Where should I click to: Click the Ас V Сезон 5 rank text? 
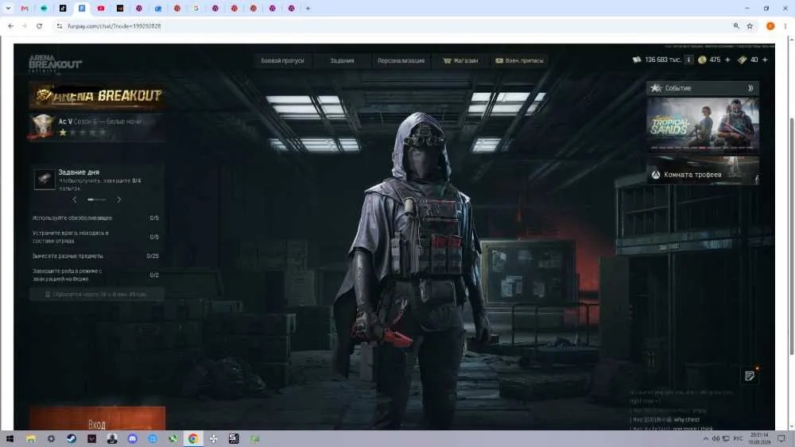pyautogui.click(x=100, y=121)
